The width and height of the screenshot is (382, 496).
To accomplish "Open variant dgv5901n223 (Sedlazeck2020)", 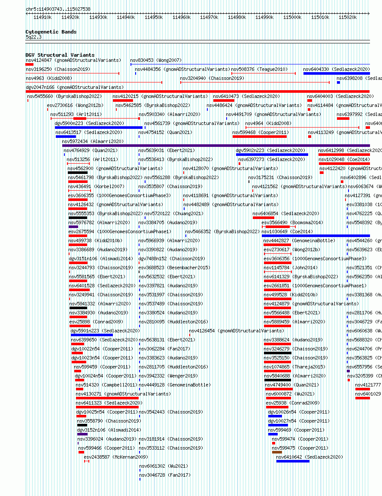I will (x=105, y=331).
